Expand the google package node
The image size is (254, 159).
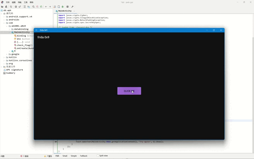click(x=9, y=54)
